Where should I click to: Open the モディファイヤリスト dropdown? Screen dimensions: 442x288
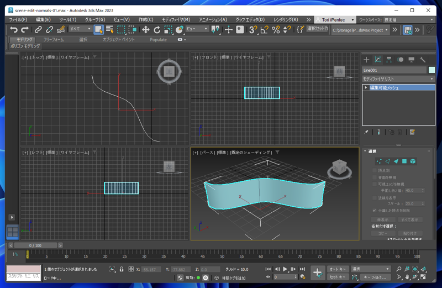point(398,78)
